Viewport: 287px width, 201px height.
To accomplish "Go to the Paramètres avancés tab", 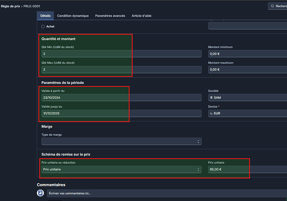I will [x=110, y=16].
